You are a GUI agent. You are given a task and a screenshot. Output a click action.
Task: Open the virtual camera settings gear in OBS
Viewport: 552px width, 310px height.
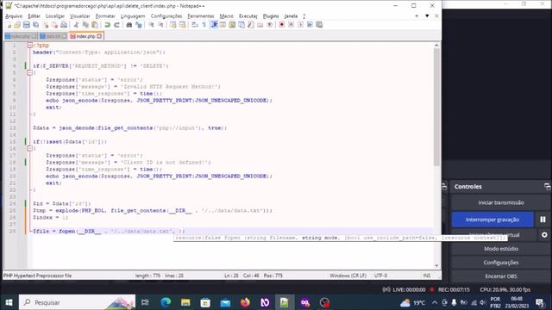coord(544,234)
